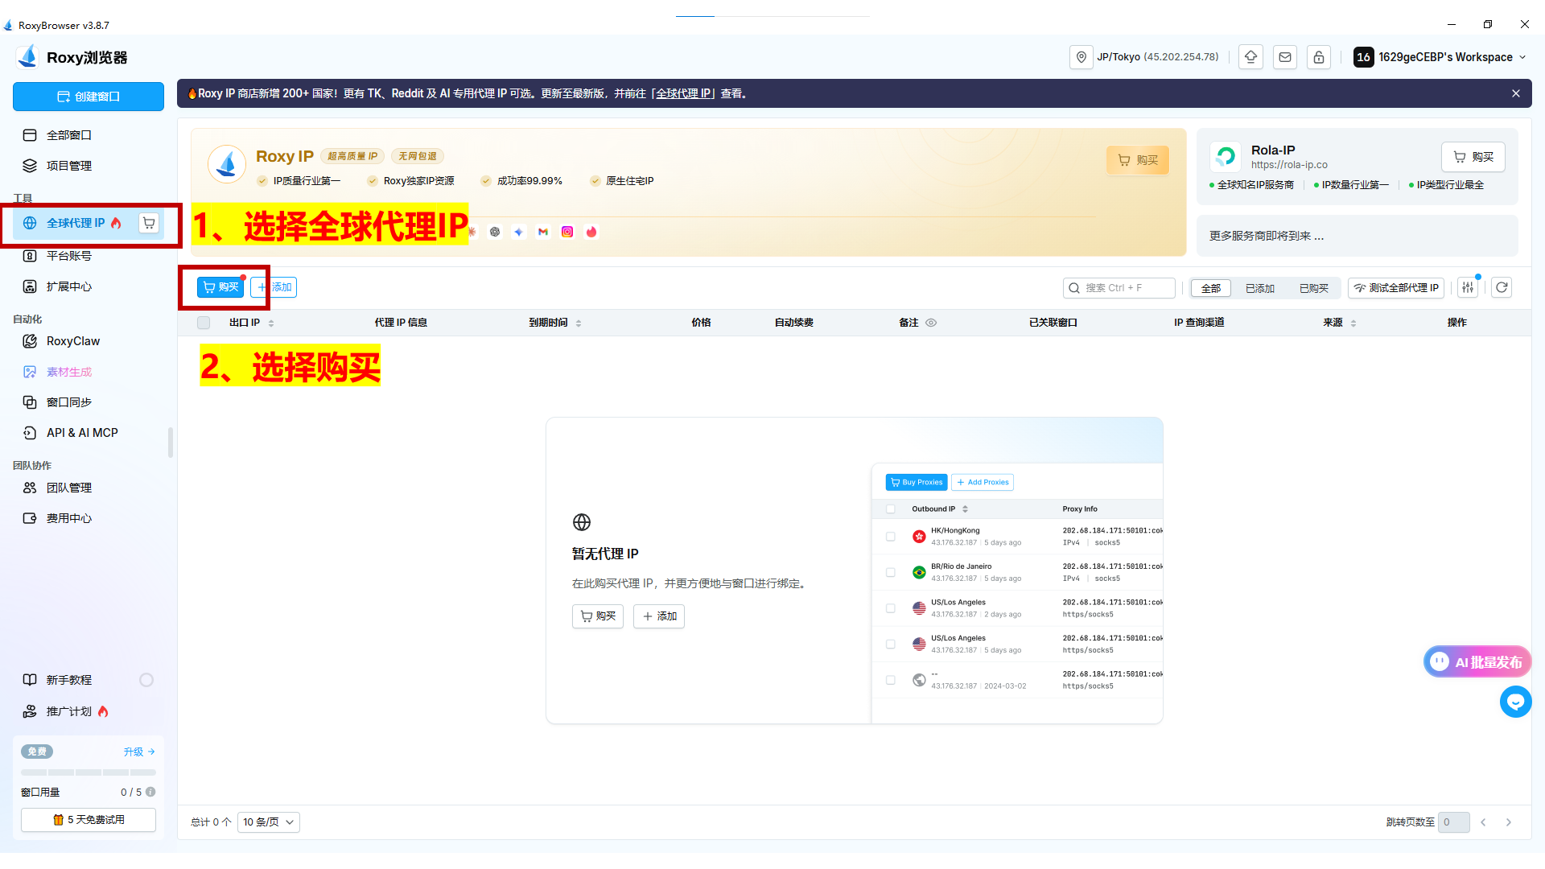Image resolution: width=1545 pixels, height=869 pixels.
Task: Click the 升级 upgrade link
Action: tap(139, 752)
